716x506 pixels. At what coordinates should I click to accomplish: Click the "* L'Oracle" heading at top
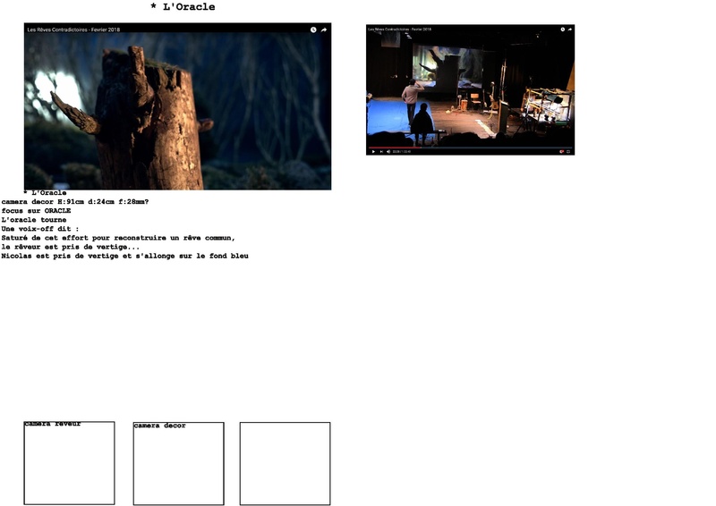[183, 7]
